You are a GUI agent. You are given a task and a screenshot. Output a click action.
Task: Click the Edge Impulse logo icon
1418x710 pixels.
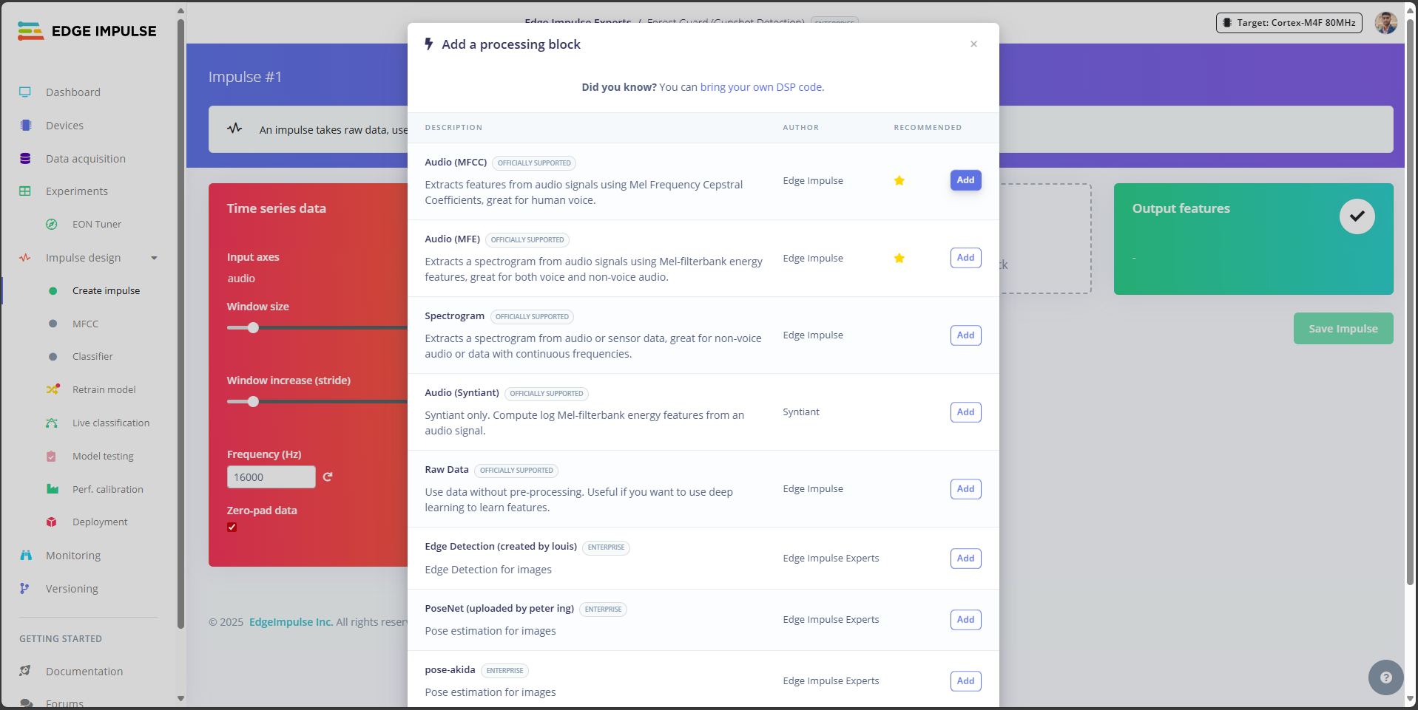[x=30, y=31]
